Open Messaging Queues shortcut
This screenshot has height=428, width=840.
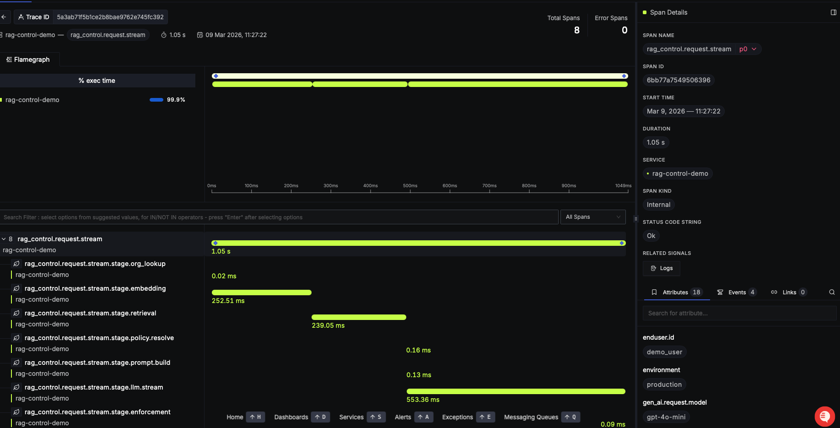pyautogui.click(x=542, y=417)
